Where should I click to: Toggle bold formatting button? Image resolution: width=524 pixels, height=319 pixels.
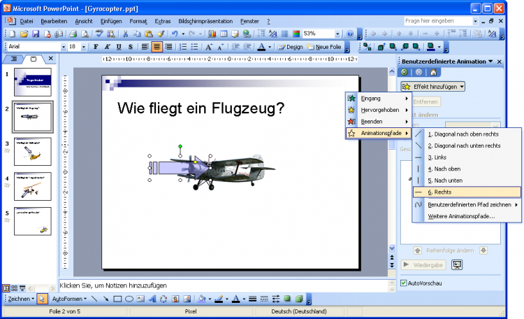point(95,47)
